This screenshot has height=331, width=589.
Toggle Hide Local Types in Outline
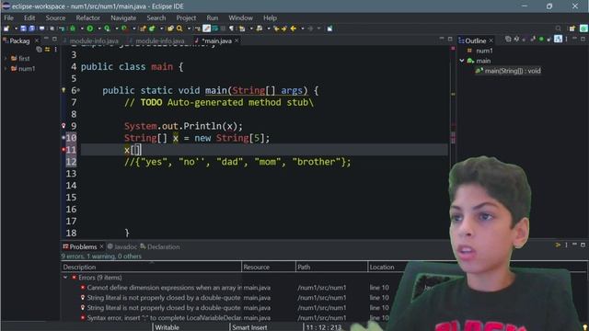click(x=549, y=40)
